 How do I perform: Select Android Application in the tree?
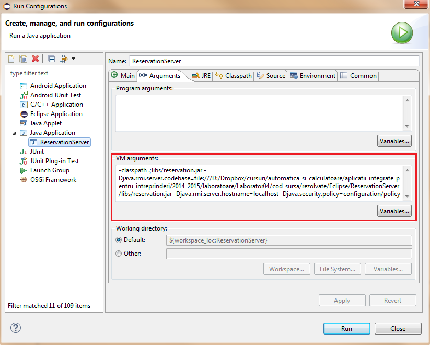click(x=58, y=86)
